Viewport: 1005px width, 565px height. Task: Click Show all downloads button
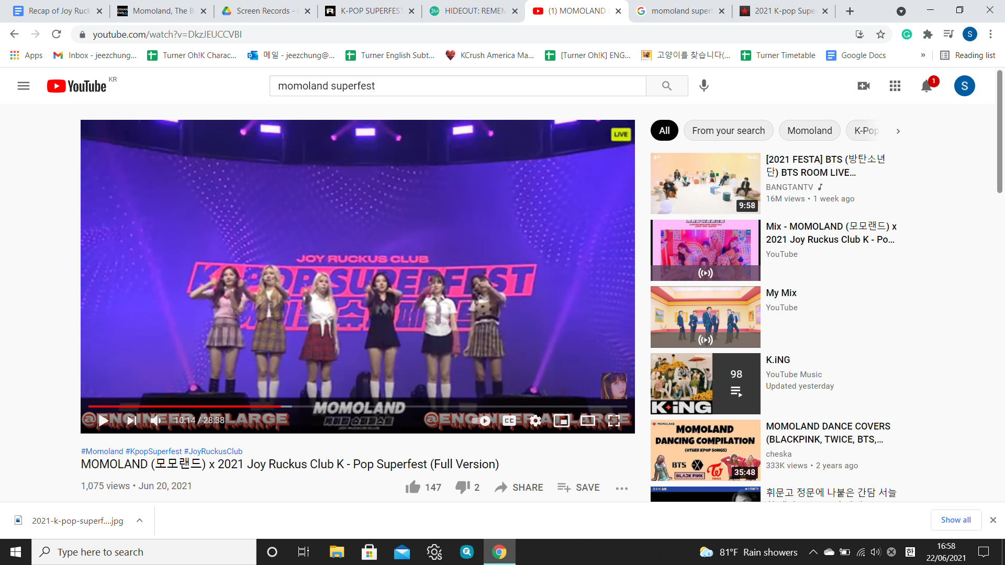point(956,520)
